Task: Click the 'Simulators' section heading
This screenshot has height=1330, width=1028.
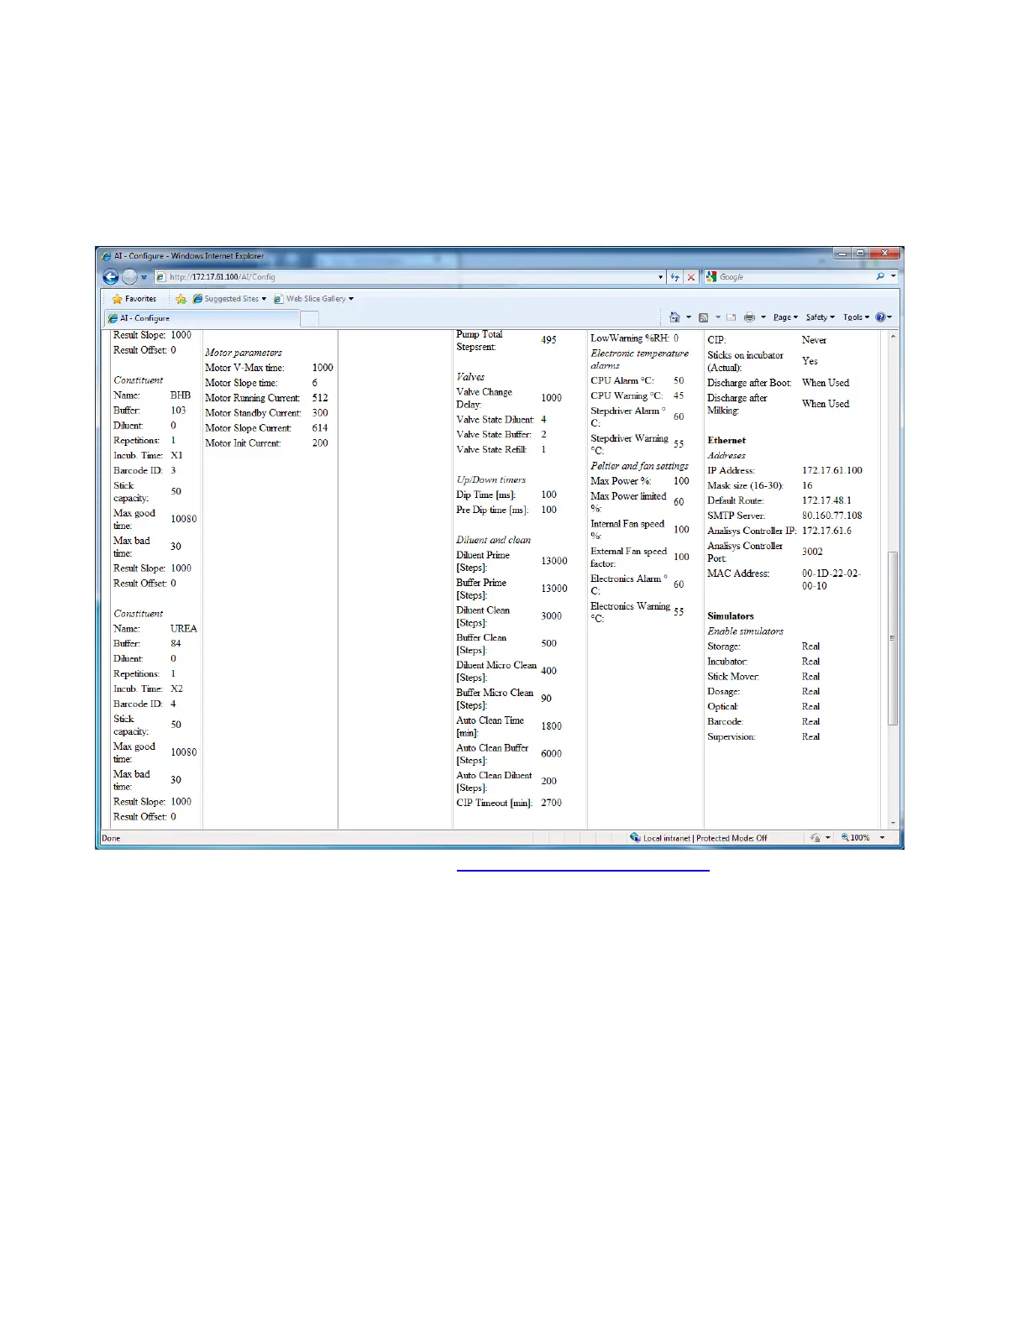Action: coord(731,616)
